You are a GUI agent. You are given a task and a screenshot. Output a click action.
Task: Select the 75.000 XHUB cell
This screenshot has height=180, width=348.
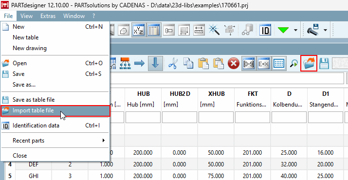click(216, 176)
